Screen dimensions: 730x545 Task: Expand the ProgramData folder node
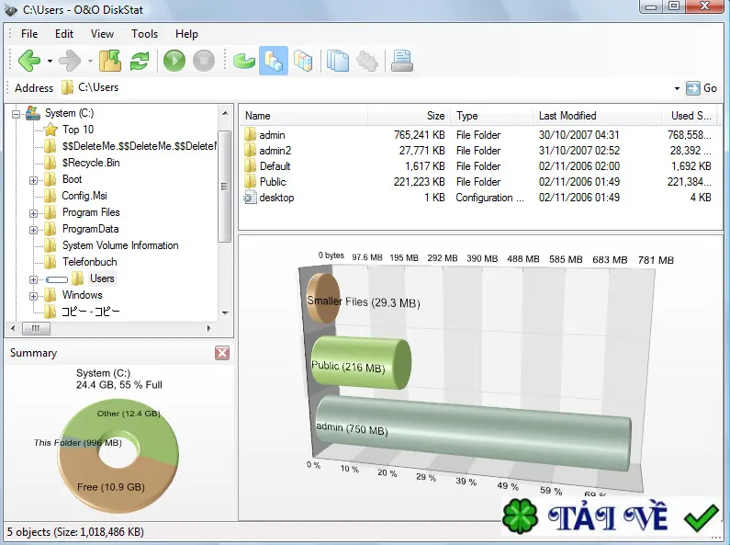click(34, 230)
